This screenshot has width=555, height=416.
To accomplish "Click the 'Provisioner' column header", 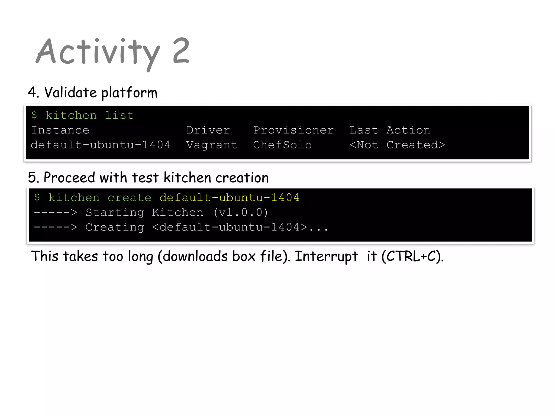I will [x=293, y=130].
